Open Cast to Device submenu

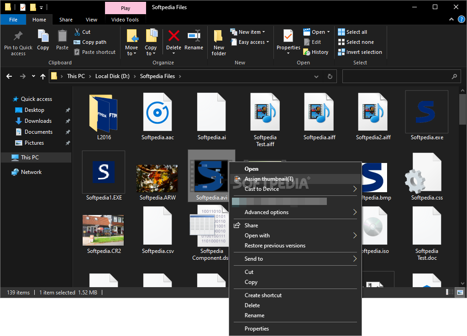click(295, 189)
